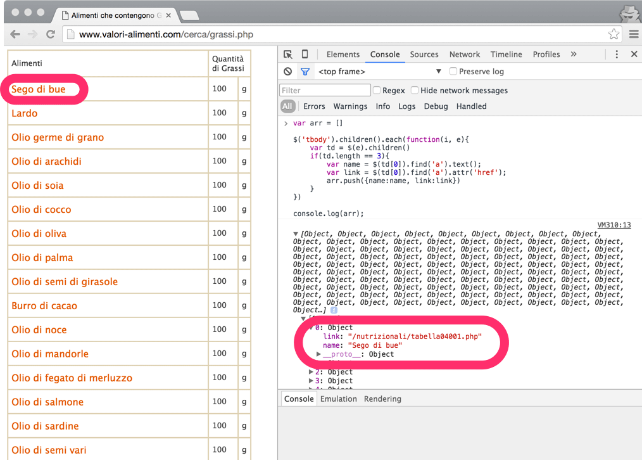642x460 pixels.
Task: Open the Chrome hamburger menu
Action: [633, 34]
